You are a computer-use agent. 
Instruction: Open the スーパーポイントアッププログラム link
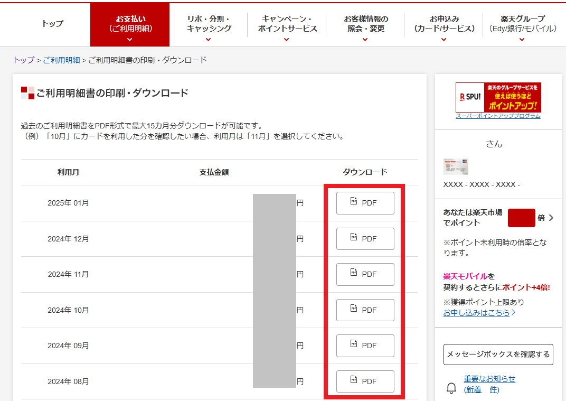pyautogui.click(x=498, y=116)
